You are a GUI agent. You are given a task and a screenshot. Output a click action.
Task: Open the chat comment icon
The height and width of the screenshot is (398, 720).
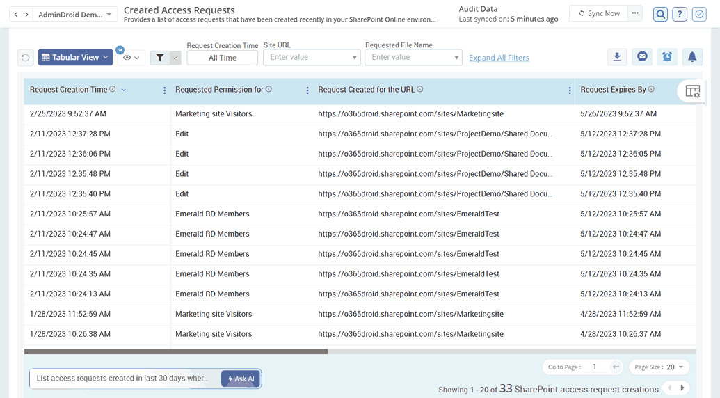[x=642, y=57]
